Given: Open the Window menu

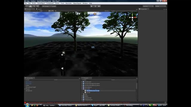Looking at the screenshot, I should click(x=85, y=3).
